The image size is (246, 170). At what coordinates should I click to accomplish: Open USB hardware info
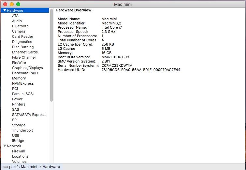tap(16, 135)
